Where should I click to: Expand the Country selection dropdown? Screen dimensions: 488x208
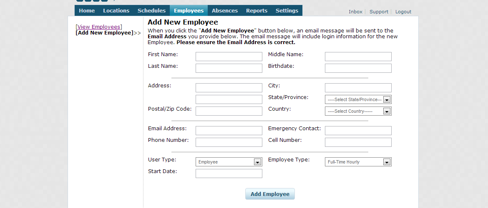[358, 111]
